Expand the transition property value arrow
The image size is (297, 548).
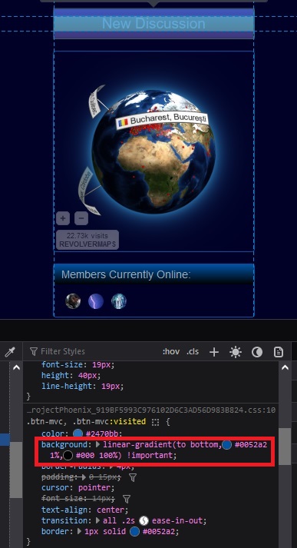click(97, 521)
